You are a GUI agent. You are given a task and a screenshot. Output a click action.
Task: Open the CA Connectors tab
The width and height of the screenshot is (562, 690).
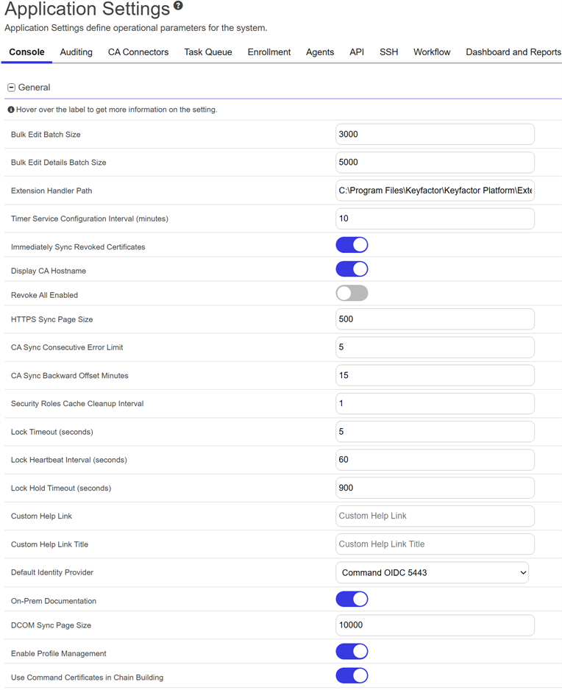138,52
